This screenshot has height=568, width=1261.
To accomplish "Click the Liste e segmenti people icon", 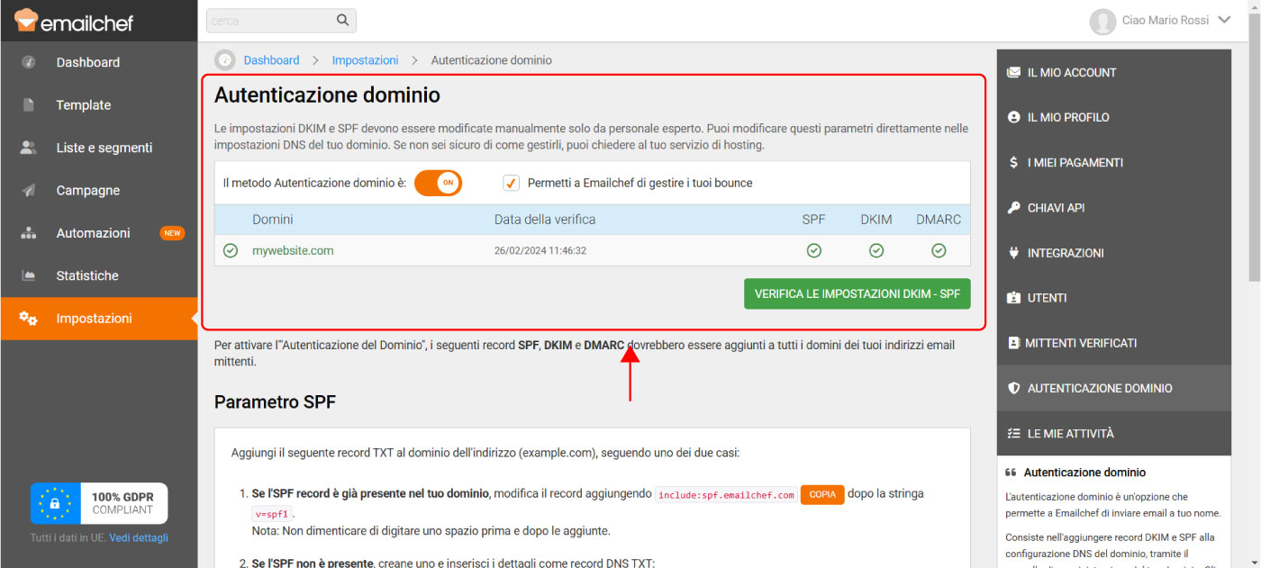I will [x=29, y=148].
